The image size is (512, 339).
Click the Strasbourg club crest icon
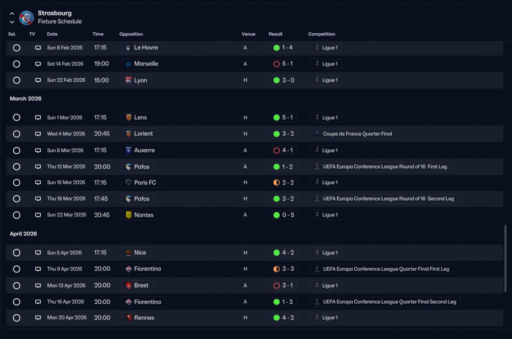coord(27,18)
